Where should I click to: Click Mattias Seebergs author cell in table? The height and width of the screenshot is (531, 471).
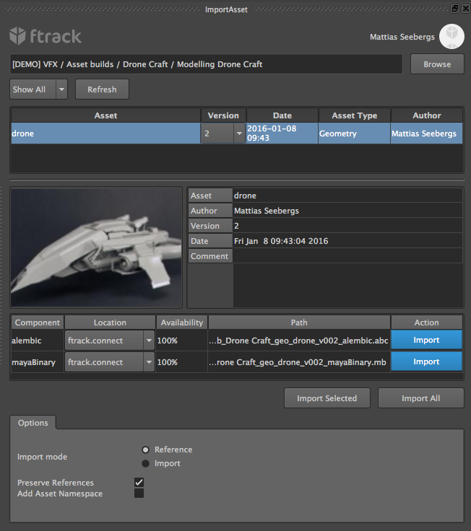(427, 133)
